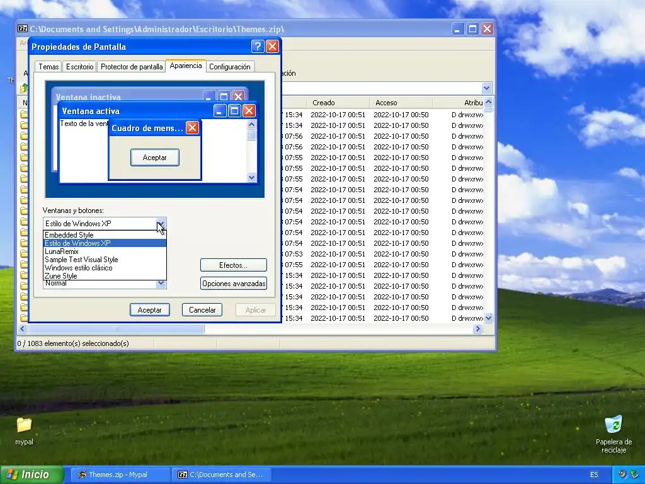Click the system tray icon nearest the language indicator
Viewport: 645px width, 484px height.
[623, 475]
